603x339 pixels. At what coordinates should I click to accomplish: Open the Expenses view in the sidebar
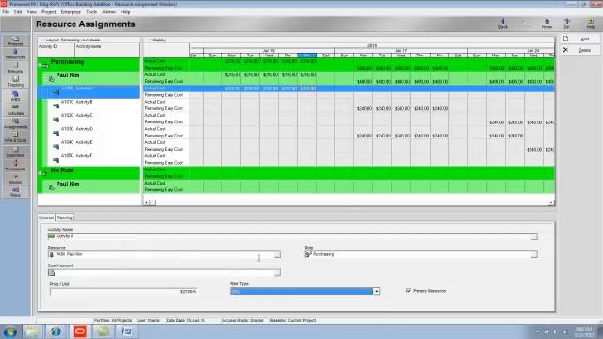tap(15, 152)
